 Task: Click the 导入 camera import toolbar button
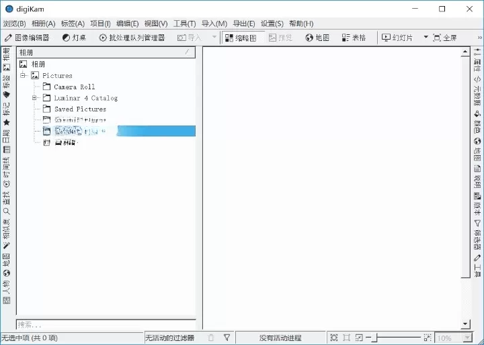189,38
